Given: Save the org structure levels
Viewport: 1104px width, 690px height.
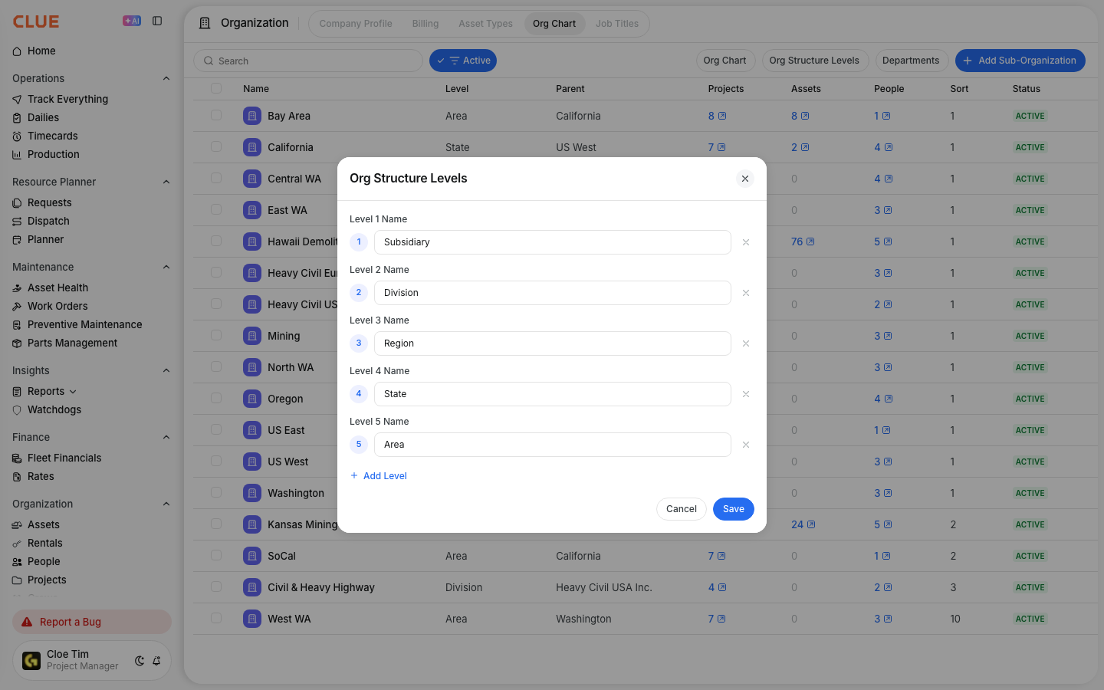Looking at the screenshot, I should pos(734,509).
